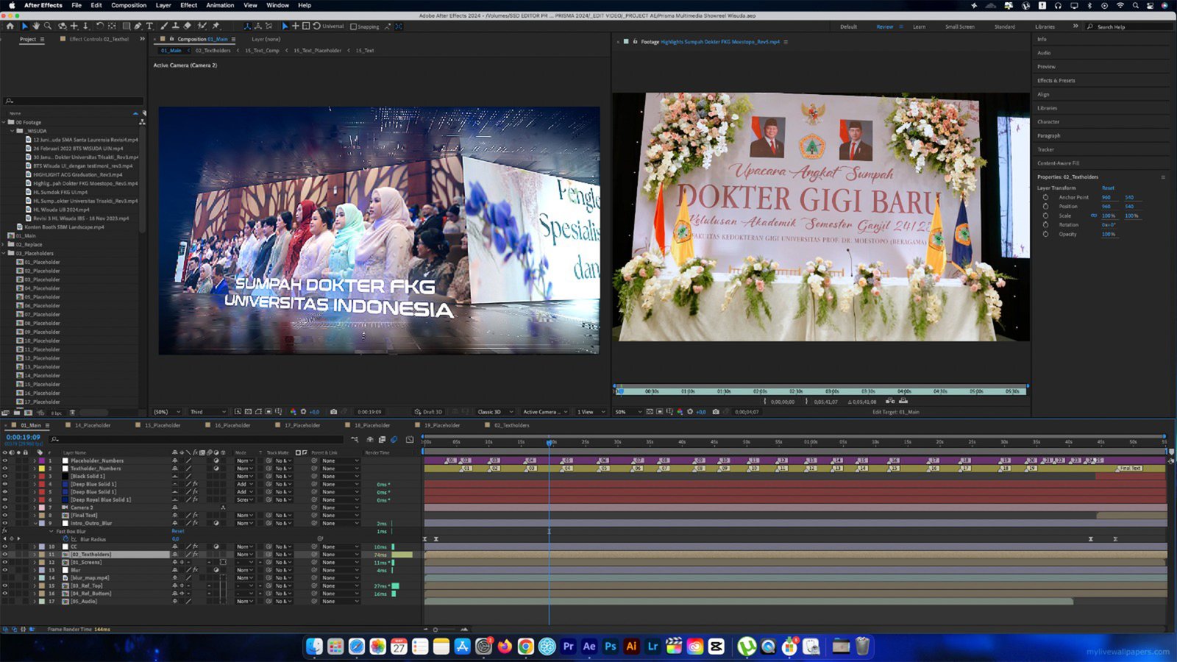
Task: Click Reset for Fast Box Blur effect
Action: tap(177, 531)
